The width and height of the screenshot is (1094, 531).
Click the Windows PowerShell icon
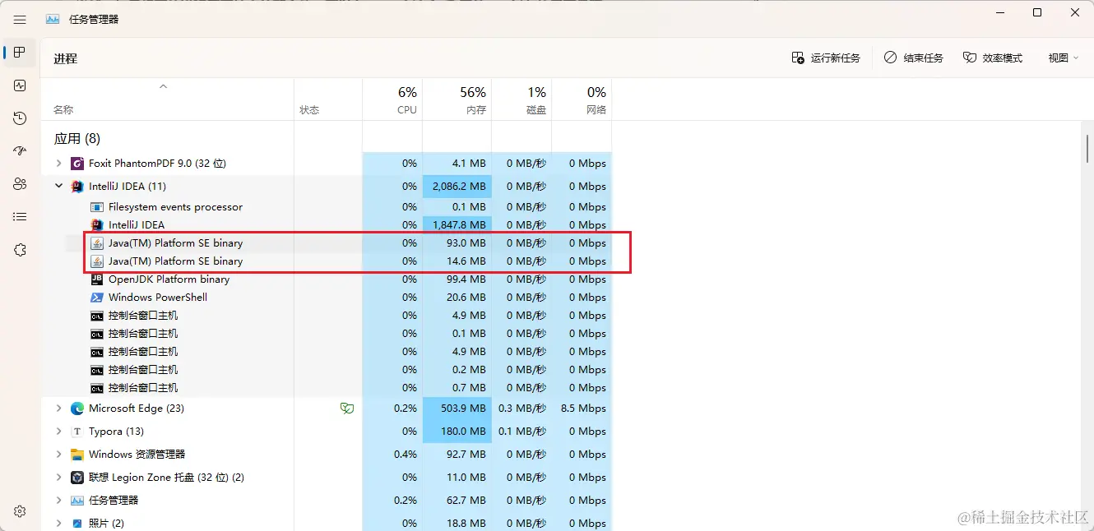97,298
